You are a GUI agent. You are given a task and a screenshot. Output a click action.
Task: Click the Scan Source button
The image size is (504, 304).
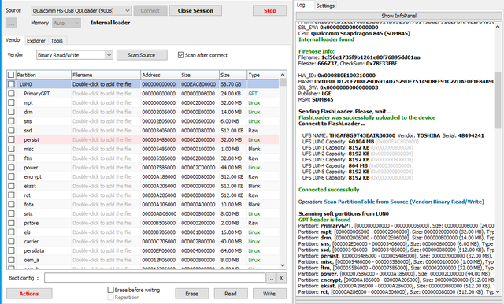pyautogui.click(x=142, y=55)
